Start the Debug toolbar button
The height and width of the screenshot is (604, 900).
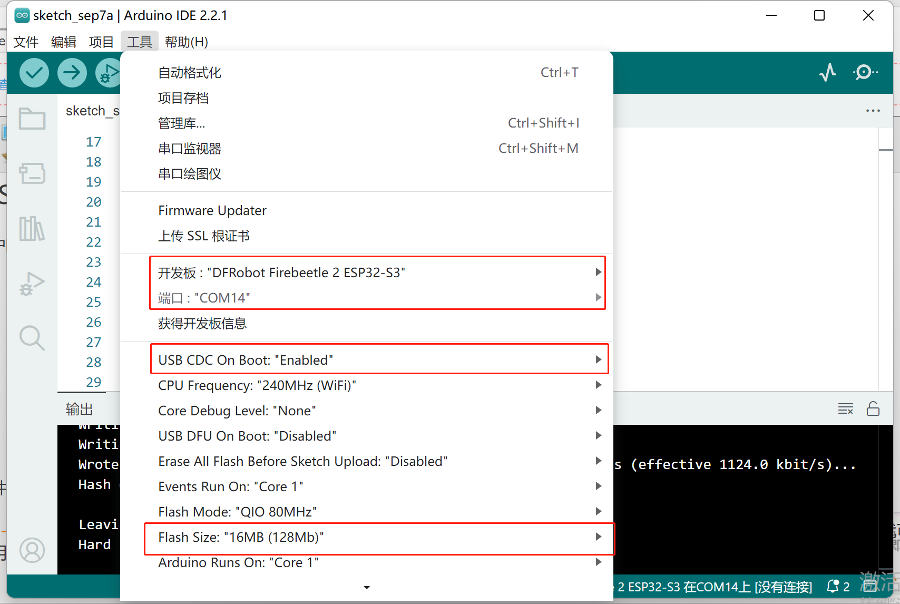pos(108,72)
